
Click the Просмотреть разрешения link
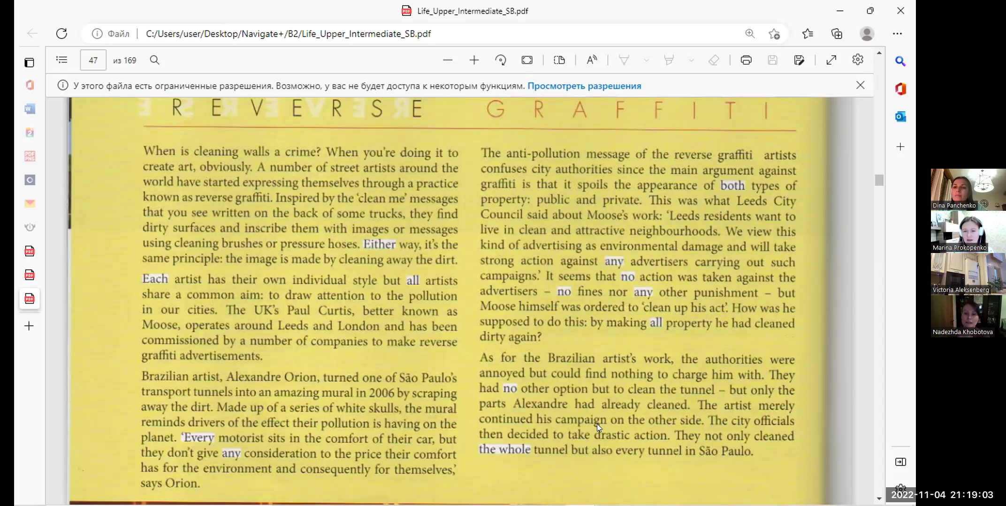pyautogui.click(x=584, y=86)
